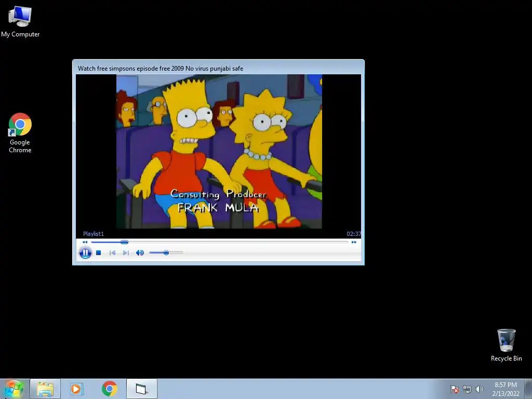Open the Windows Start menu orb

click(14, 389)
